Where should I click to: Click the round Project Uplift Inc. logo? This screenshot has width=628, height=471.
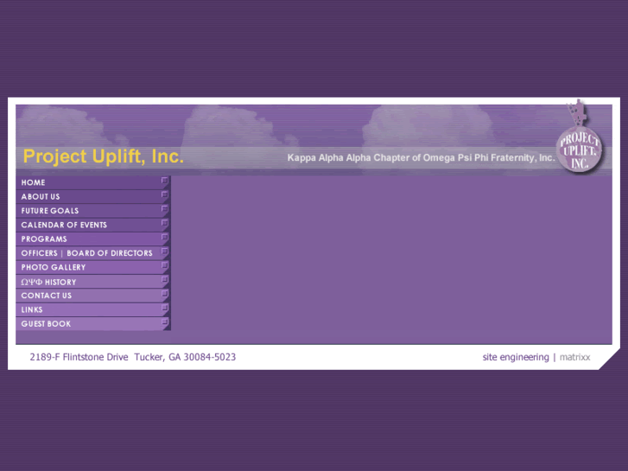[x=579, y=150]
